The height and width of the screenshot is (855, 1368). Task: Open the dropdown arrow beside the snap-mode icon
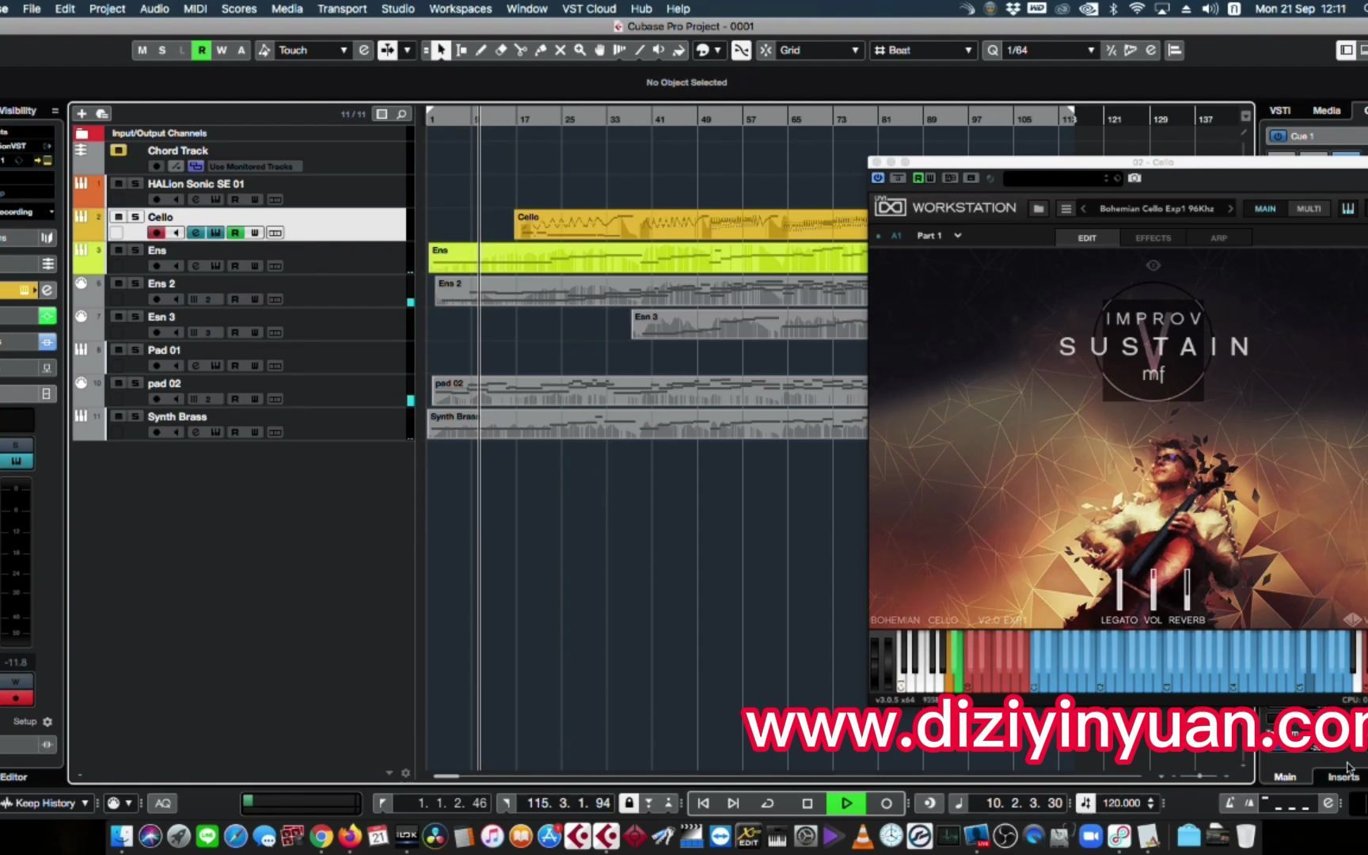[408, 50]
